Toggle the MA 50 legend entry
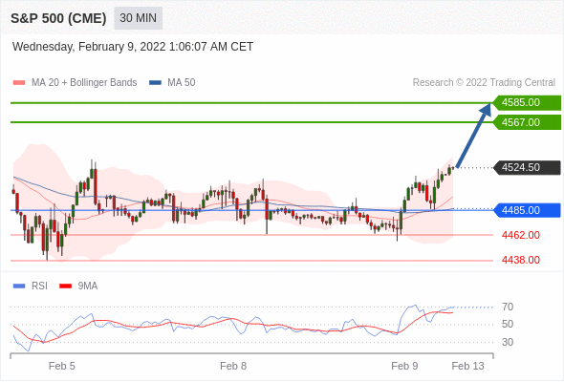 pyautogui.click(x=172, y=83)
